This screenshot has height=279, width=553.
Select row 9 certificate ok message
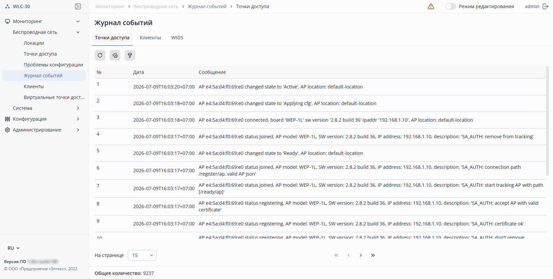click(361, 224)
